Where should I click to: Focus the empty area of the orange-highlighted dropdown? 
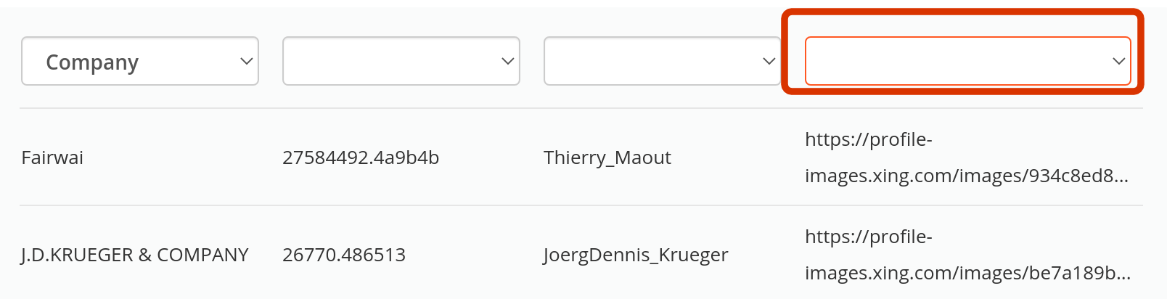point(943,62)
